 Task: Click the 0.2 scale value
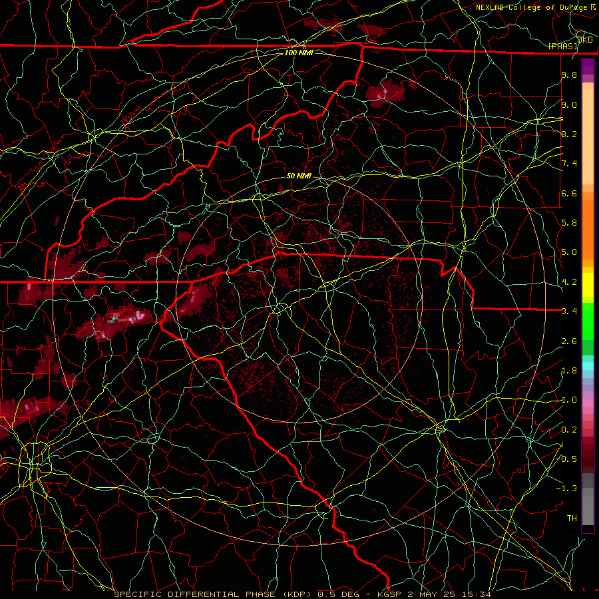[569, 430]
